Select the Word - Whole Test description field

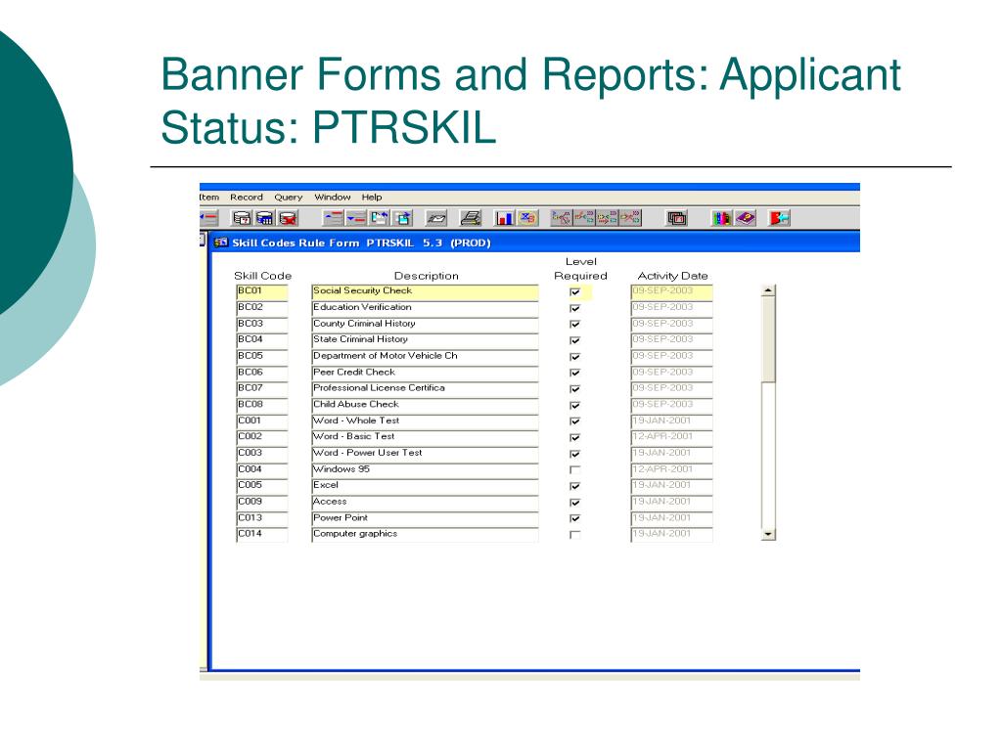coord(425,421)
